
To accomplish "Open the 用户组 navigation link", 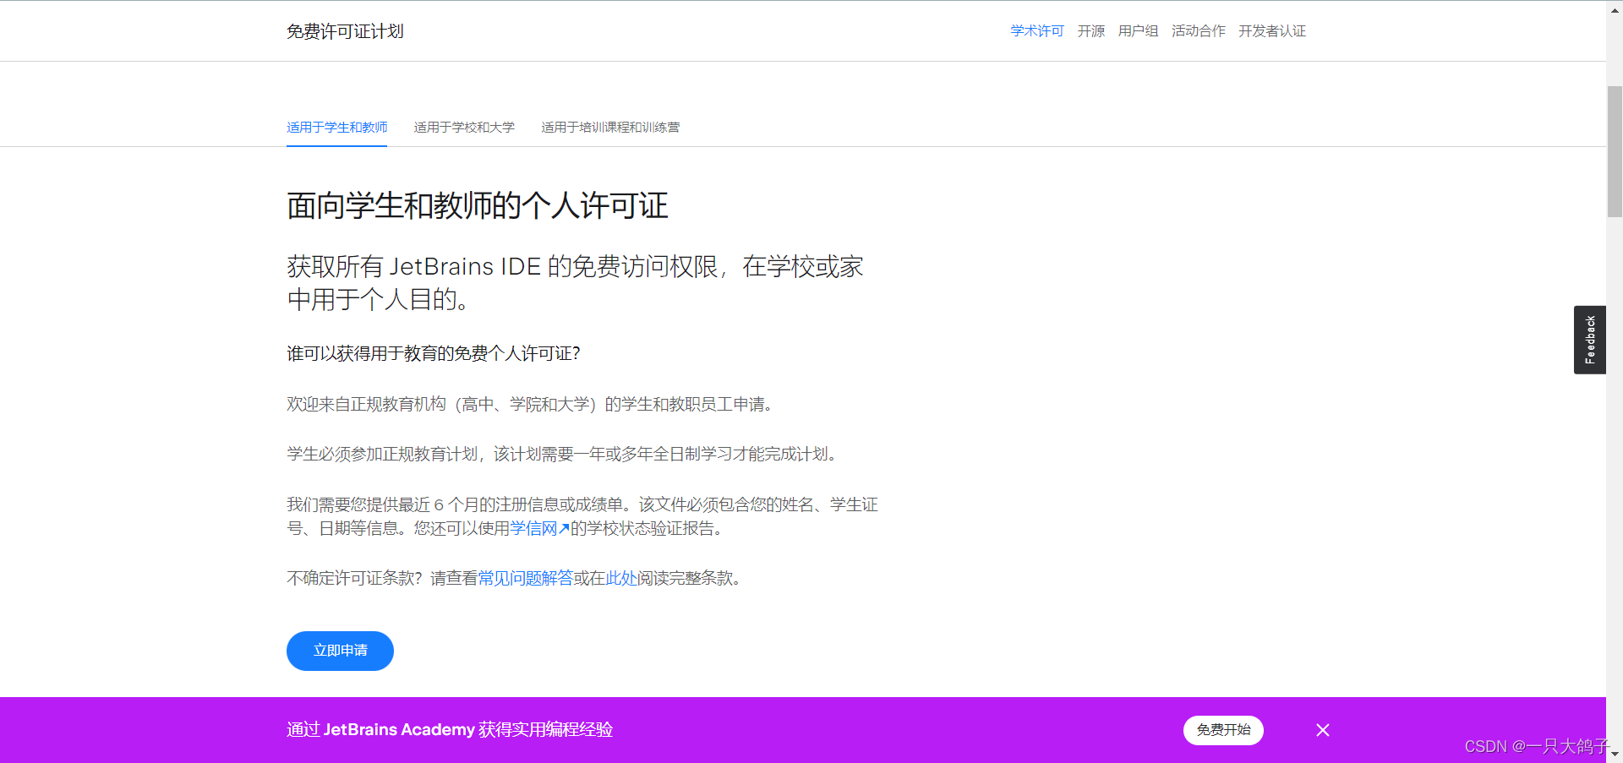I will (1137, 30).
